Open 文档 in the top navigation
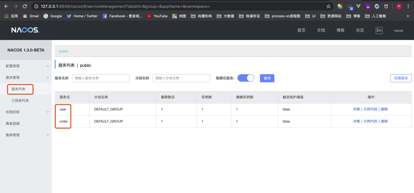 [321, 30]
